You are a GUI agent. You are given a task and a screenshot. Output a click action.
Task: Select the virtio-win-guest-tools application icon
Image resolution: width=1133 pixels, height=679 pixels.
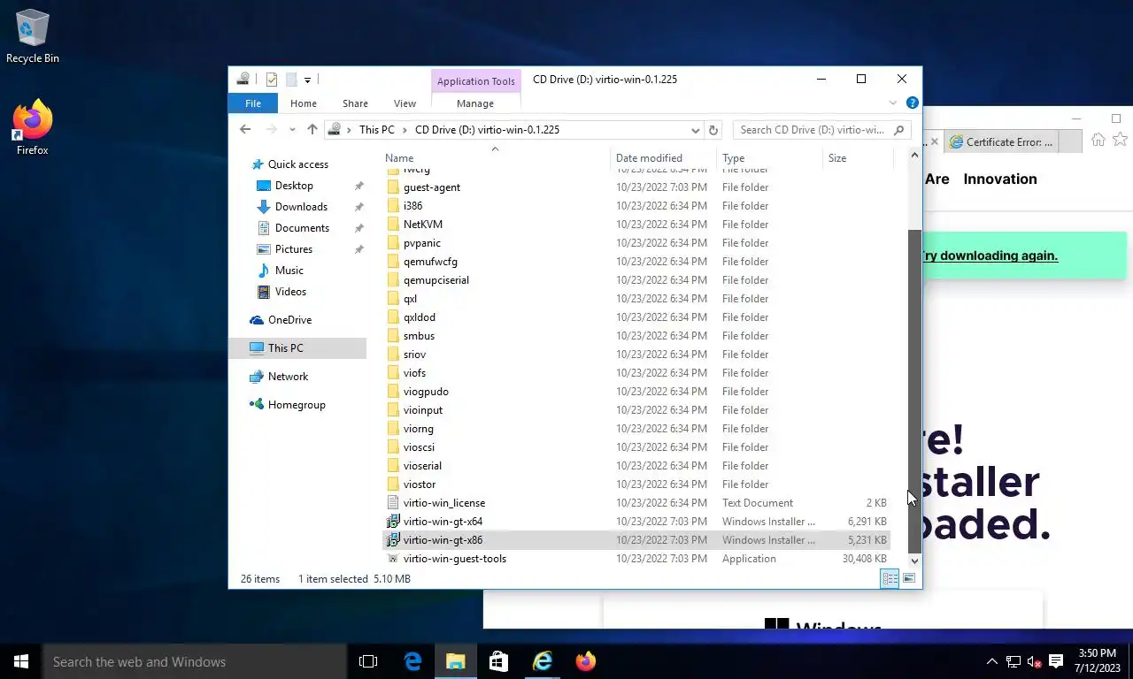pos(393,559)
